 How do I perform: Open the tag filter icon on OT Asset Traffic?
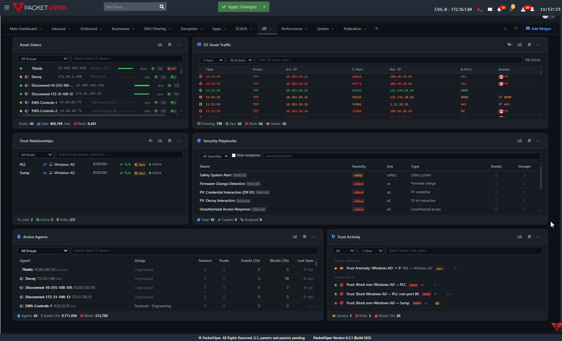(510, 44)
